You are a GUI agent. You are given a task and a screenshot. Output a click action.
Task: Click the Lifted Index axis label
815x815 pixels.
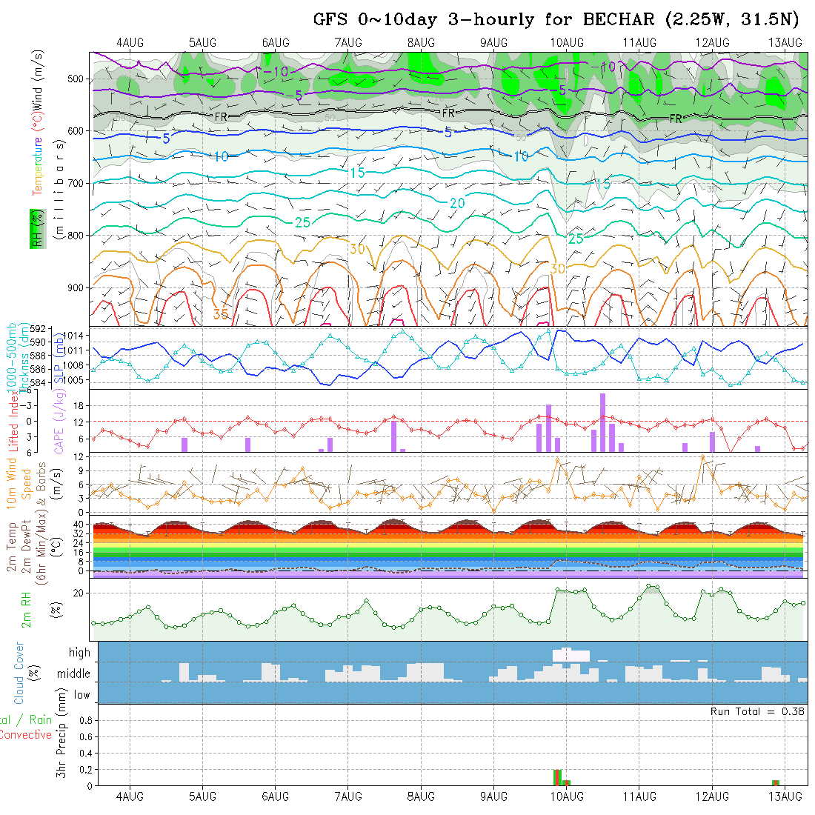click(13, 422)
